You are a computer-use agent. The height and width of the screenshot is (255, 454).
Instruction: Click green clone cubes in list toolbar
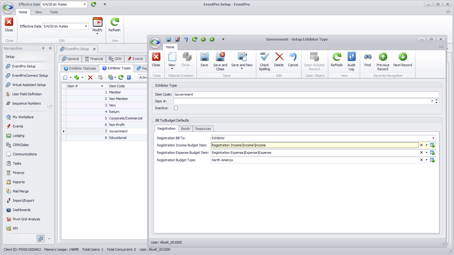tap(77, 77)
